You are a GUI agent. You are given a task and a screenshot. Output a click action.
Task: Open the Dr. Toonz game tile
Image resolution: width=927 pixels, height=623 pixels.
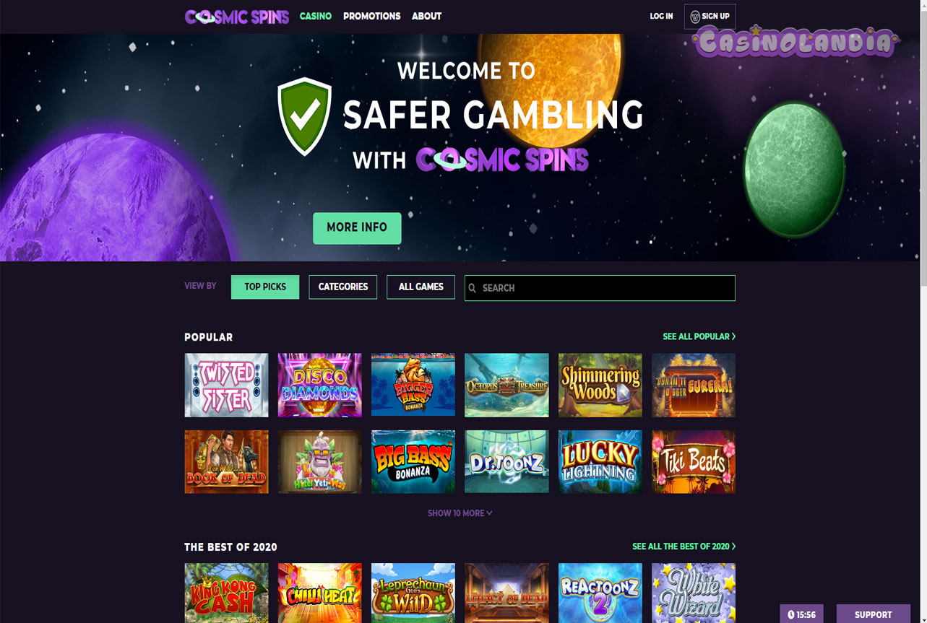[506, 462]
